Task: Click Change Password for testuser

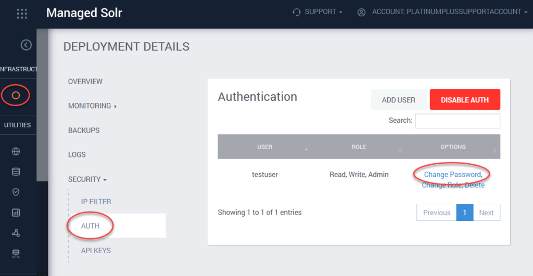Action: [452, 175]
